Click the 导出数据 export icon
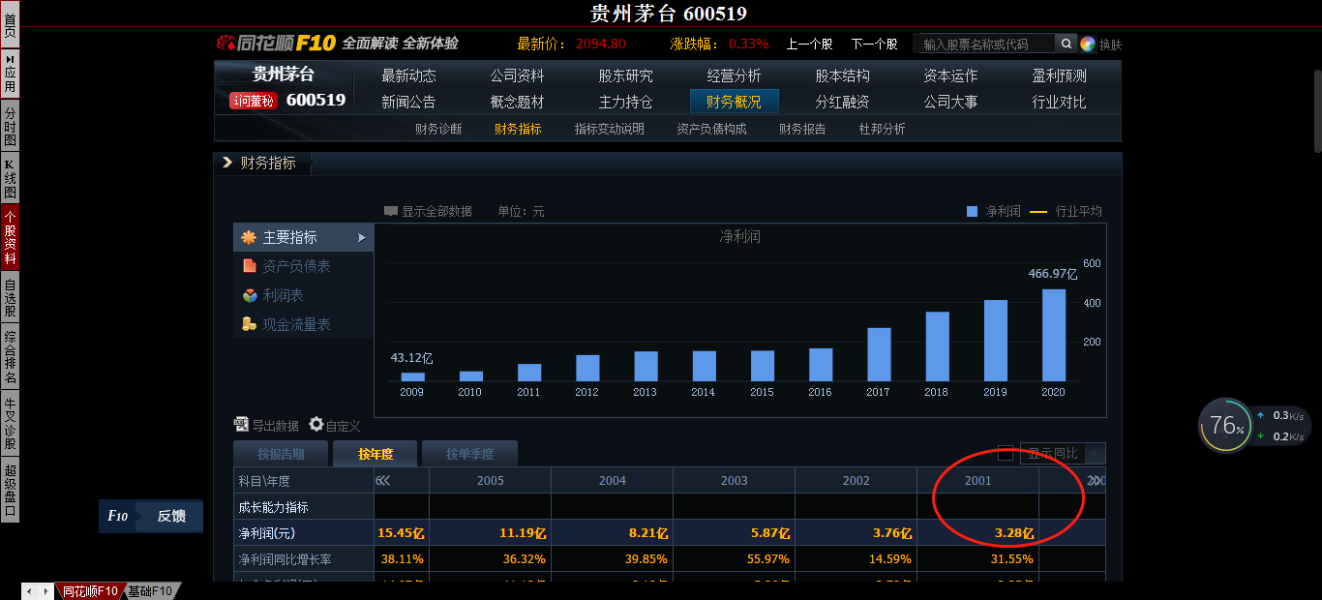The height and width of the screenshot is (600, 1322). [x=242, y=424]
